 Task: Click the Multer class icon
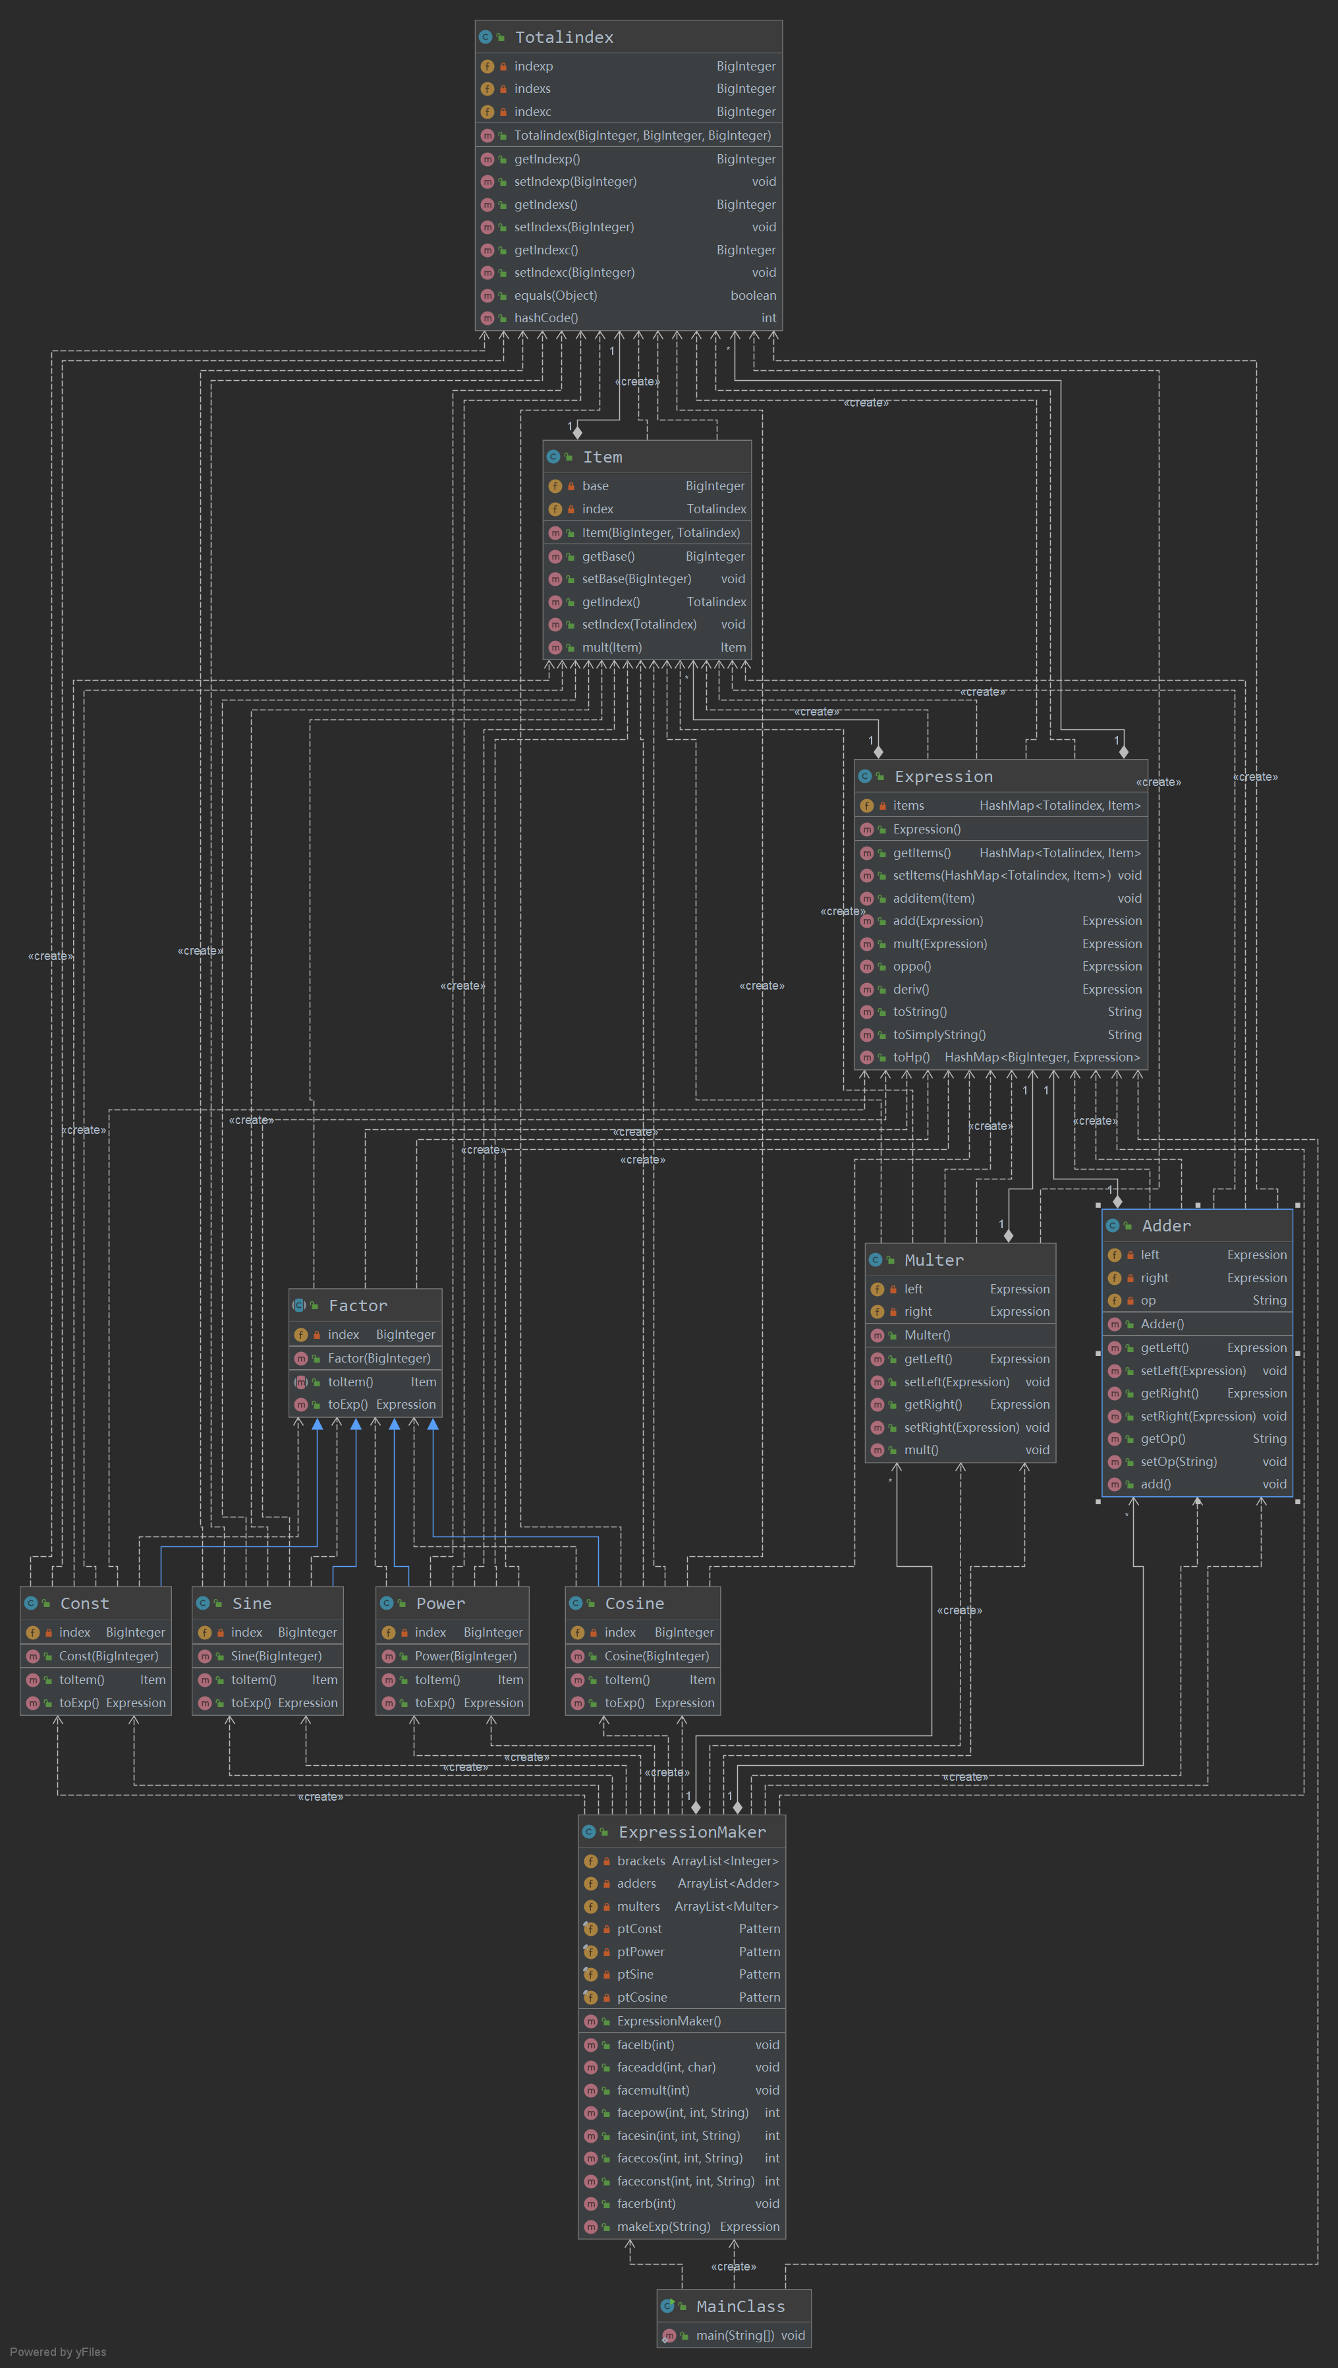pos(875,1259)
